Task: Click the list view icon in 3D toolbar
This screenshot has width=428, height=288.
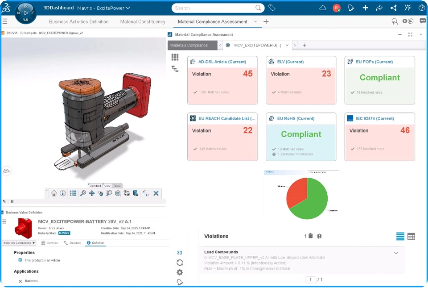Action: click(x=73, y=193)
